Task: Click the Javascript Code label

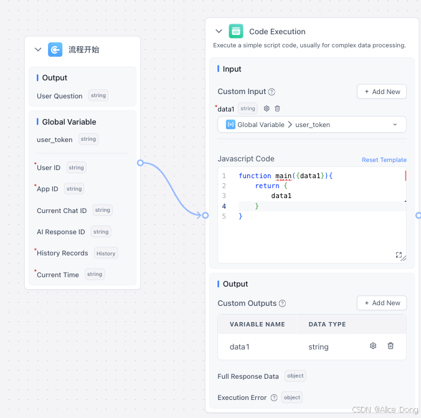Action: click(x=246, y=159)
